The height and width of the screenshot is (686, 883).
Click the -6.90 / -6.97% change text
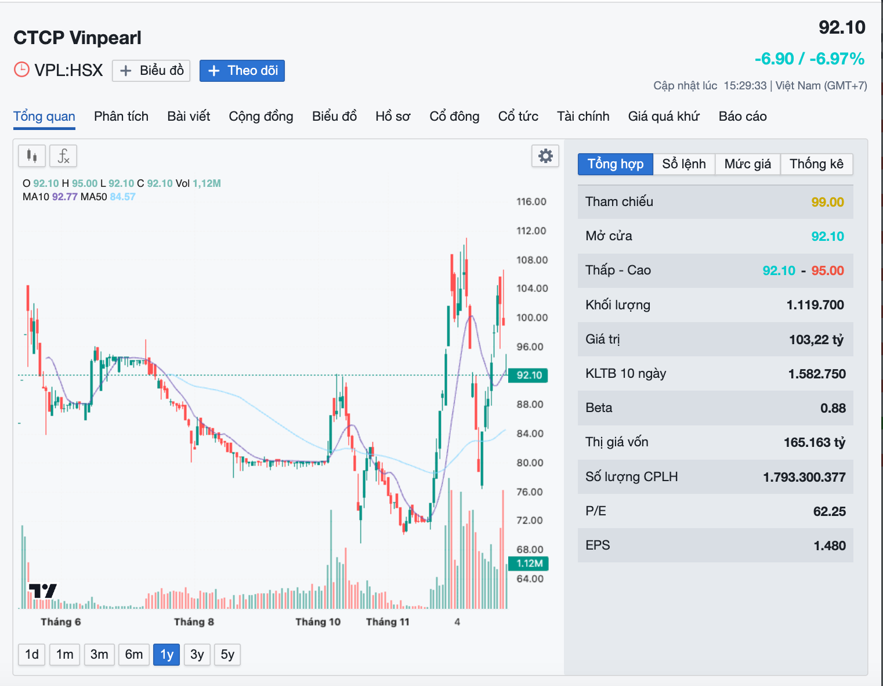tap(809, 59)
